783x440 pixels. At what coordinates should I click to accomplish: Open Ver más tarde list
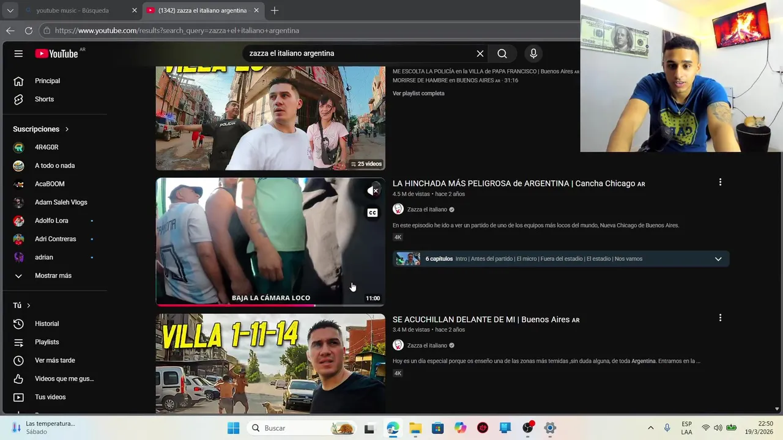point(55,361)
